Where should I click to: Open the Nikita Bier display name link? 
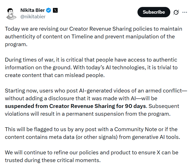pyautogui.click(x=32, y=10)
